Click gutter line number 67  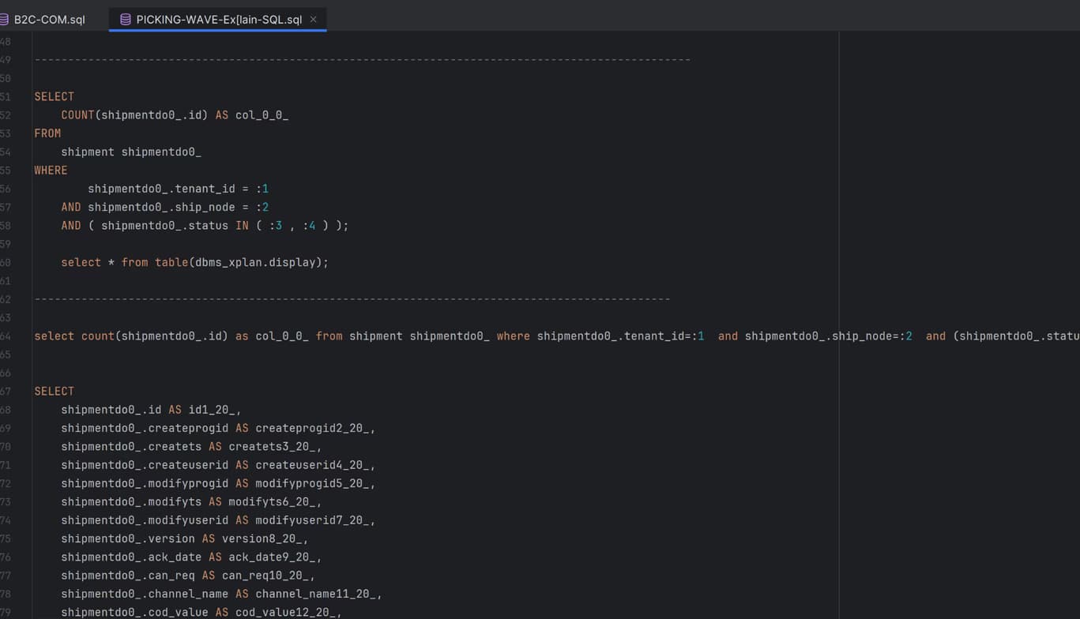click(6, 392)
